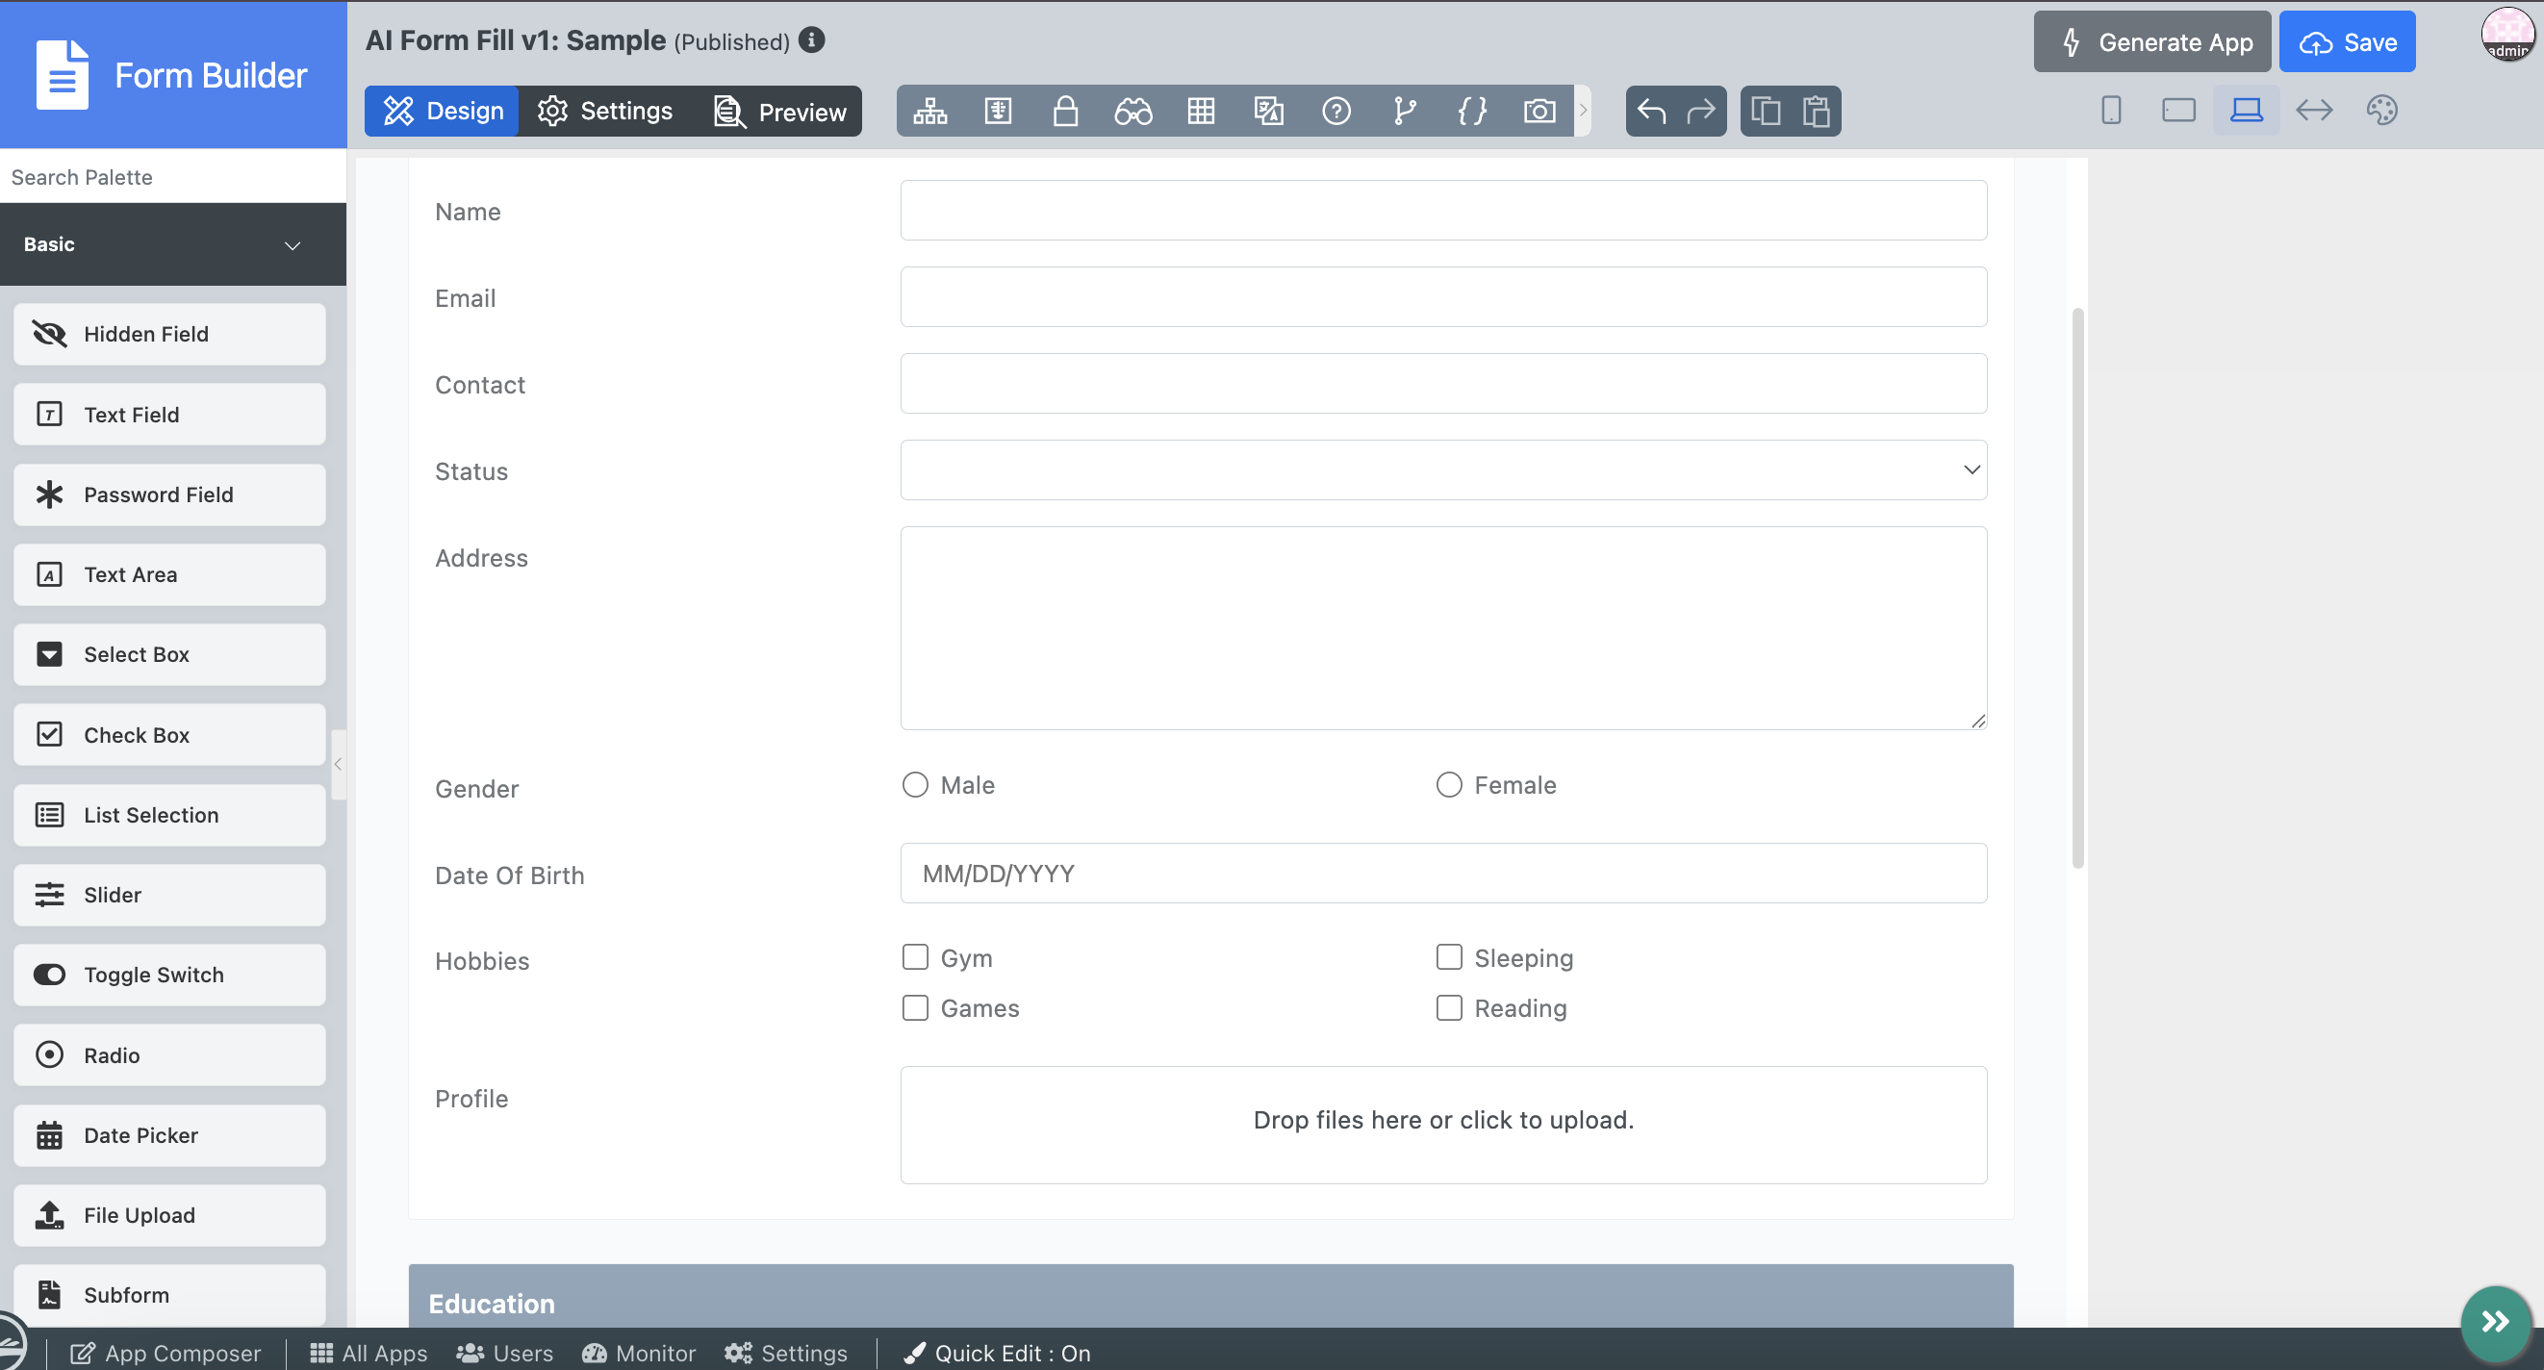Image resolution: width=2544 pixels, height=1370 pixels.
Task: Select the Male radio option
Action: [915, 785]
